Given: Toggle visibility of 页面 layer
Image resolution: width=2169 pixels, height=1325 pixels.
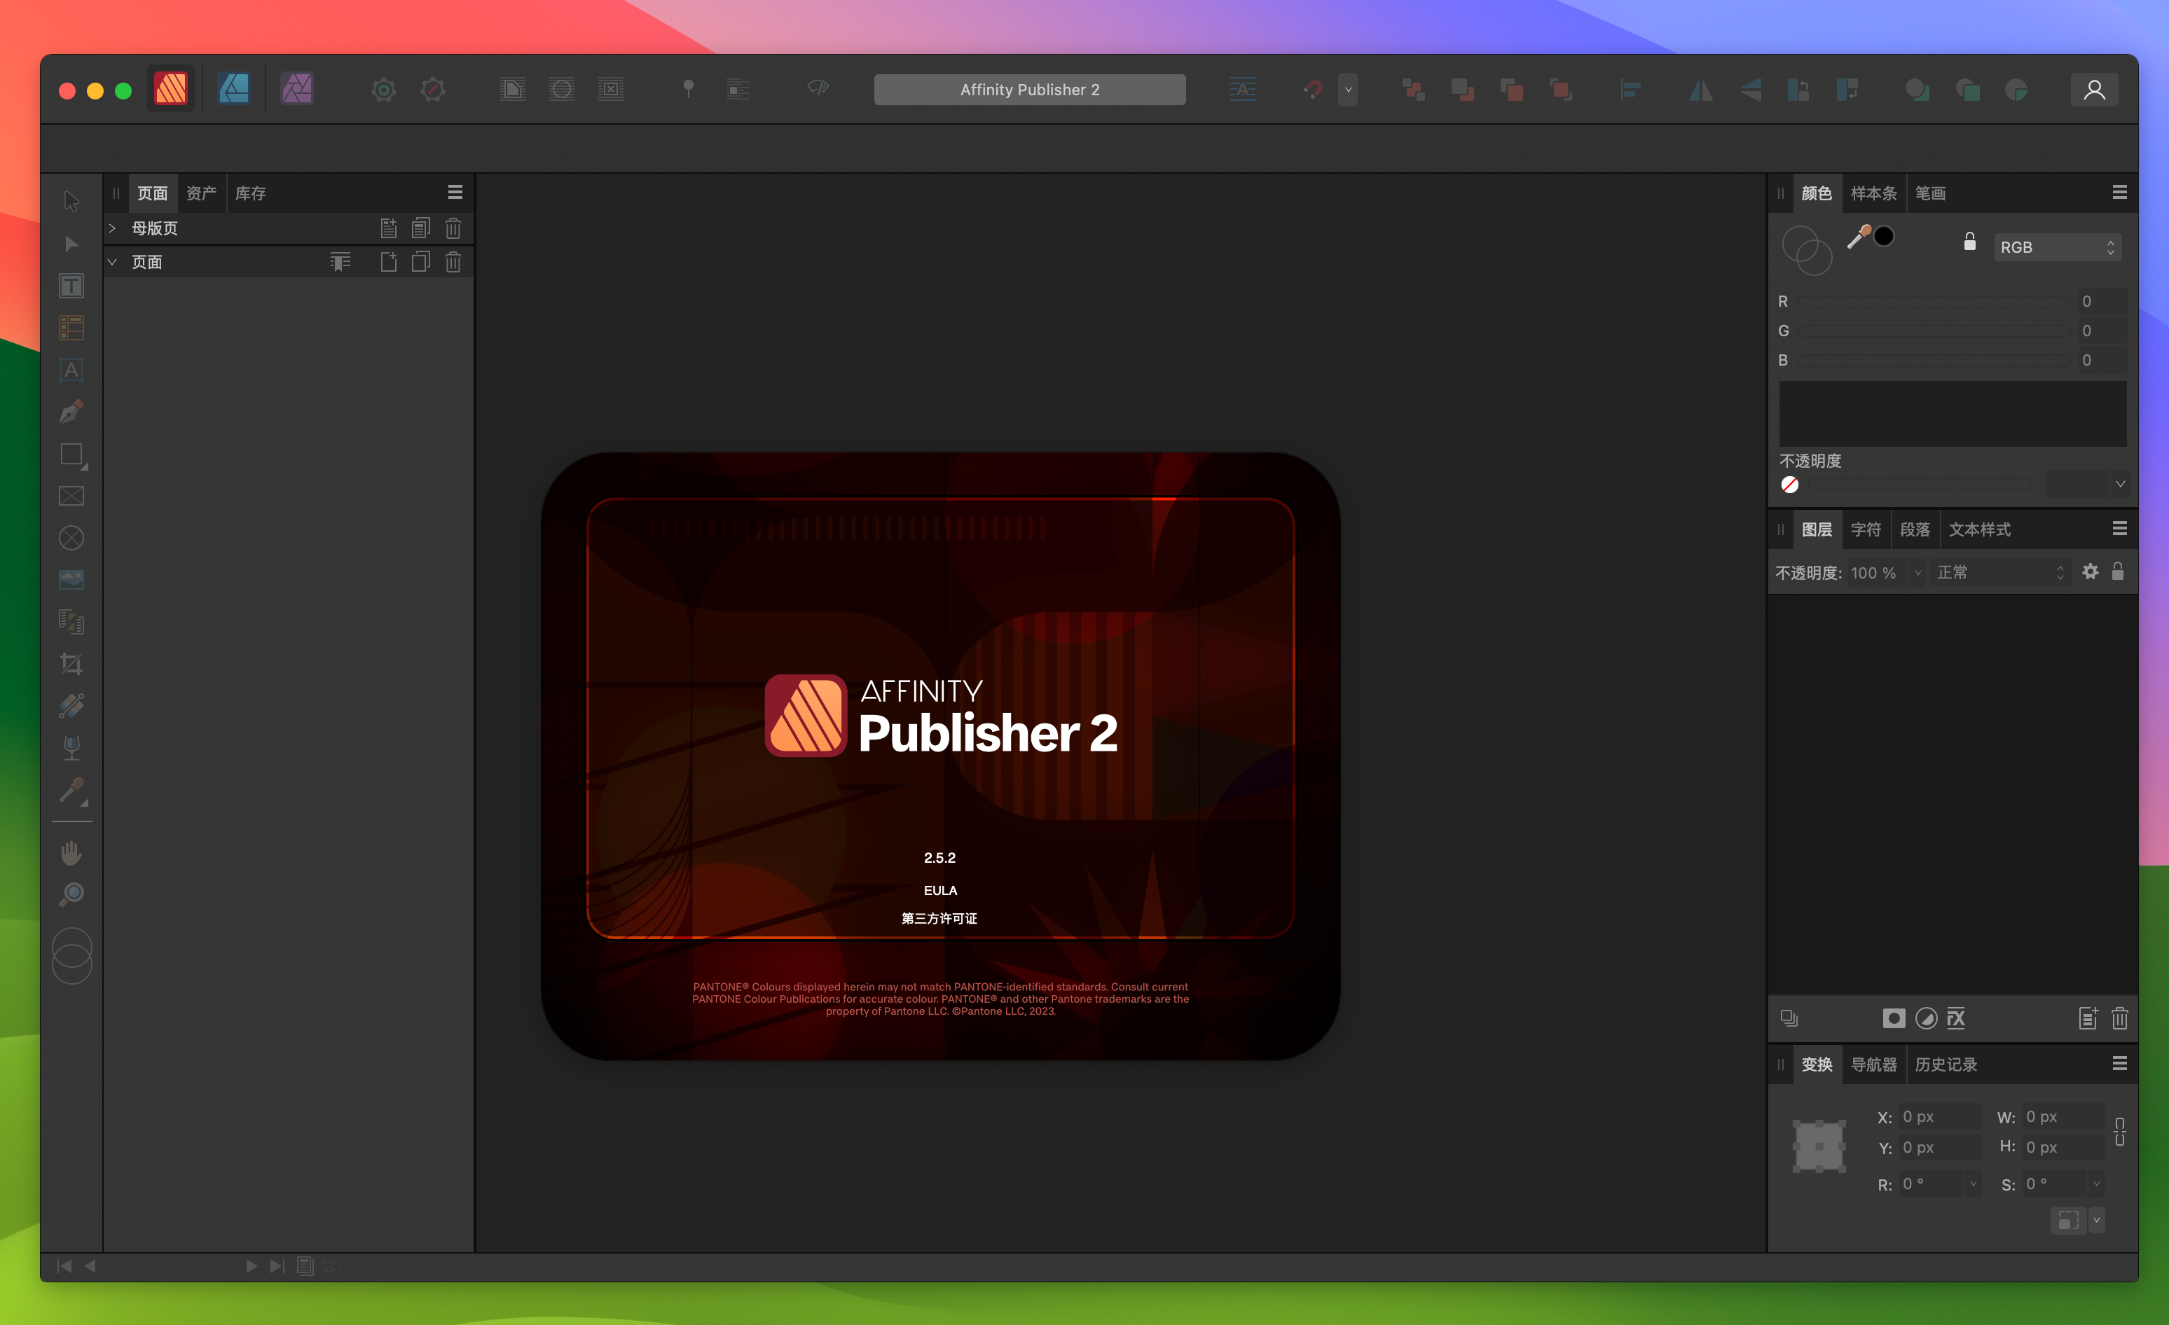Looking at the screenshot, I should click(x=116, y=262).
